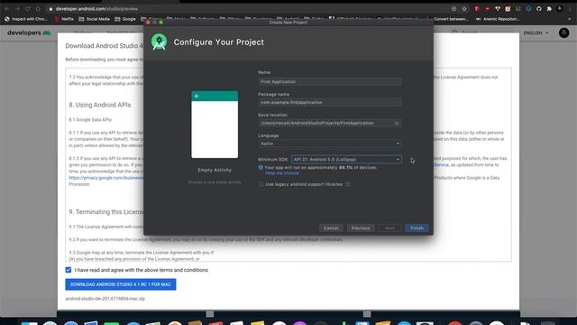
Task: Enable Use legacy android support libraries
Action: [x=261, y=184]
